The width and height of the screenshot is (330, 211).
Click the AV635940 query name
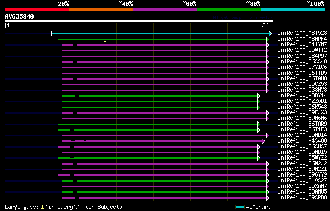click(x=20, y=16)
